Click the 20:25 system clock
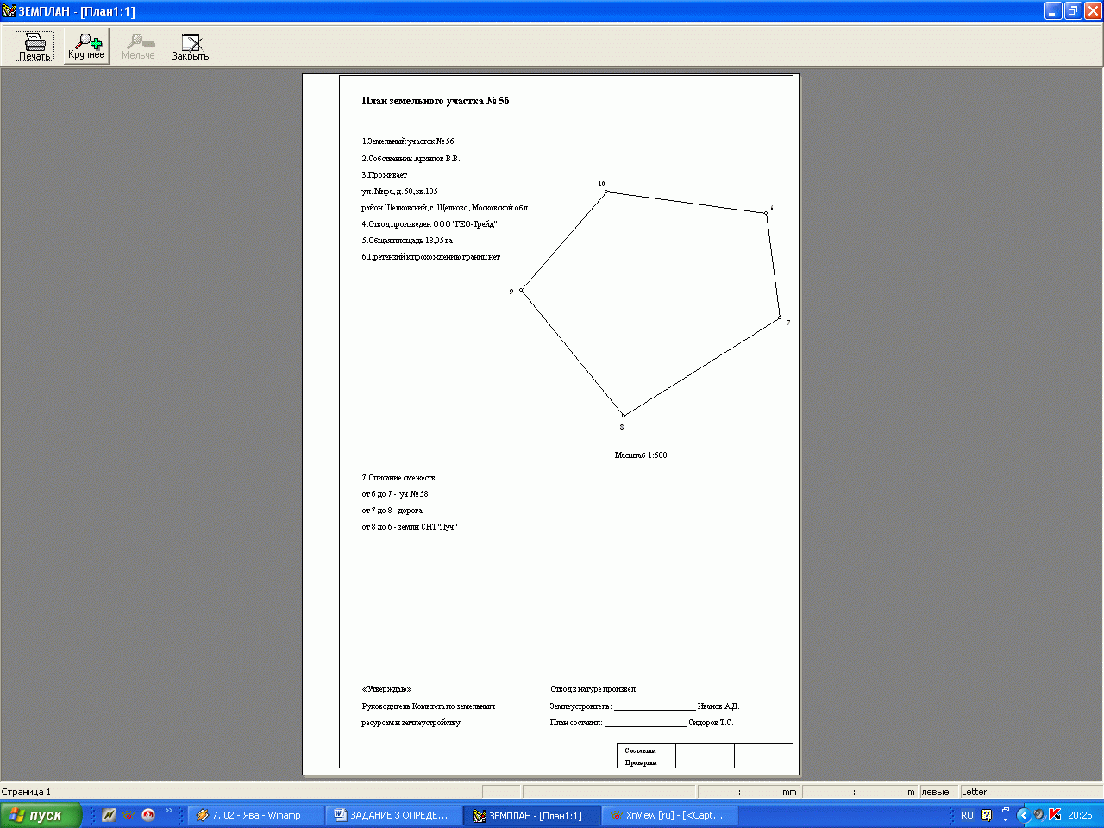 click(1080, 815)
